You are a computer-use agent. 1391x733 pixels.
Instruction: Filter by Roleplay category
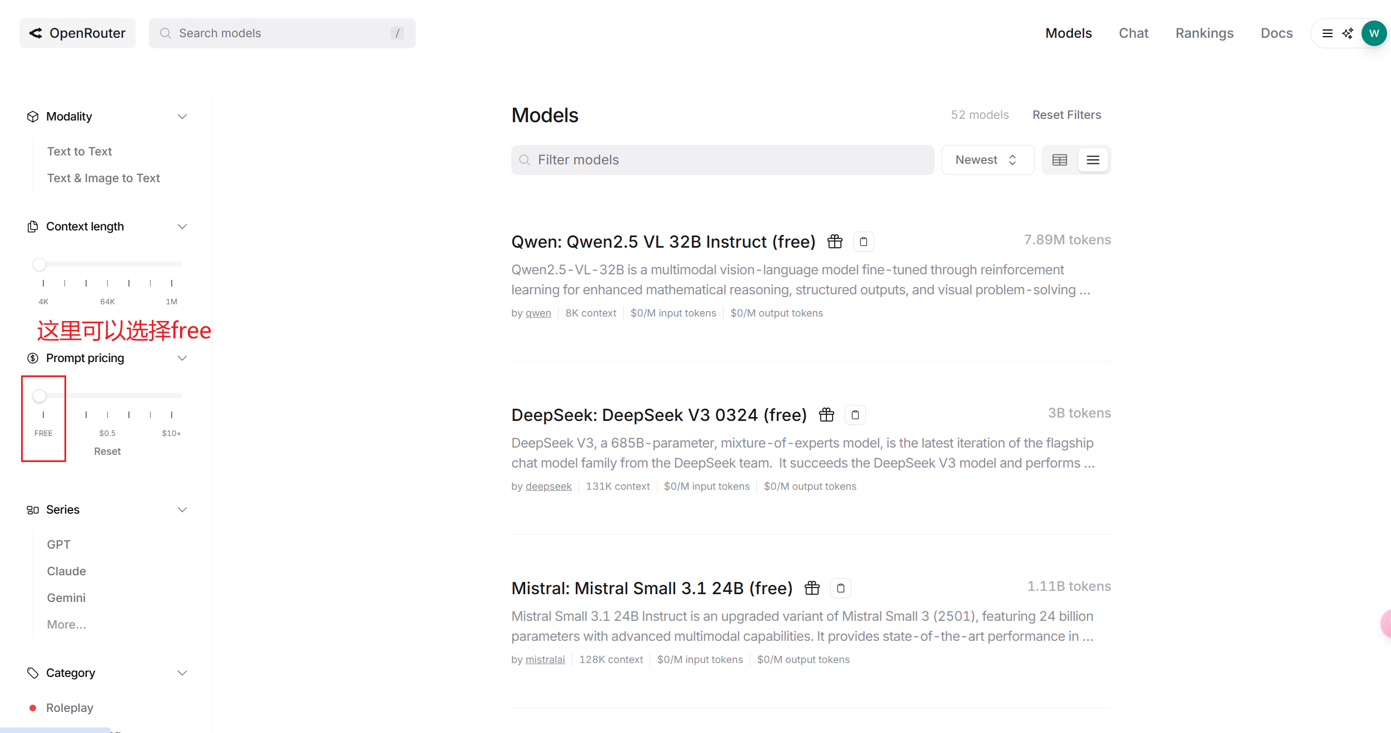69,708
